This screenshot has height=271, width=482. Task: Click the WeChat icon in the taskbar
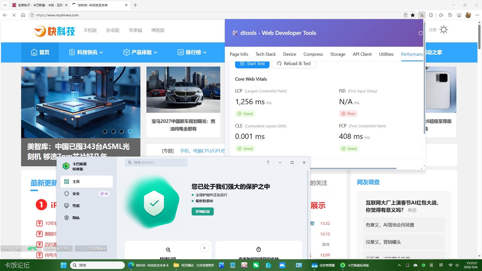(256, 265)
